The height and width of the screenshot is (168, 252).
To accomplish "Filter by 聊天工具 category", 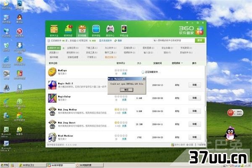I will pos(110,52).
